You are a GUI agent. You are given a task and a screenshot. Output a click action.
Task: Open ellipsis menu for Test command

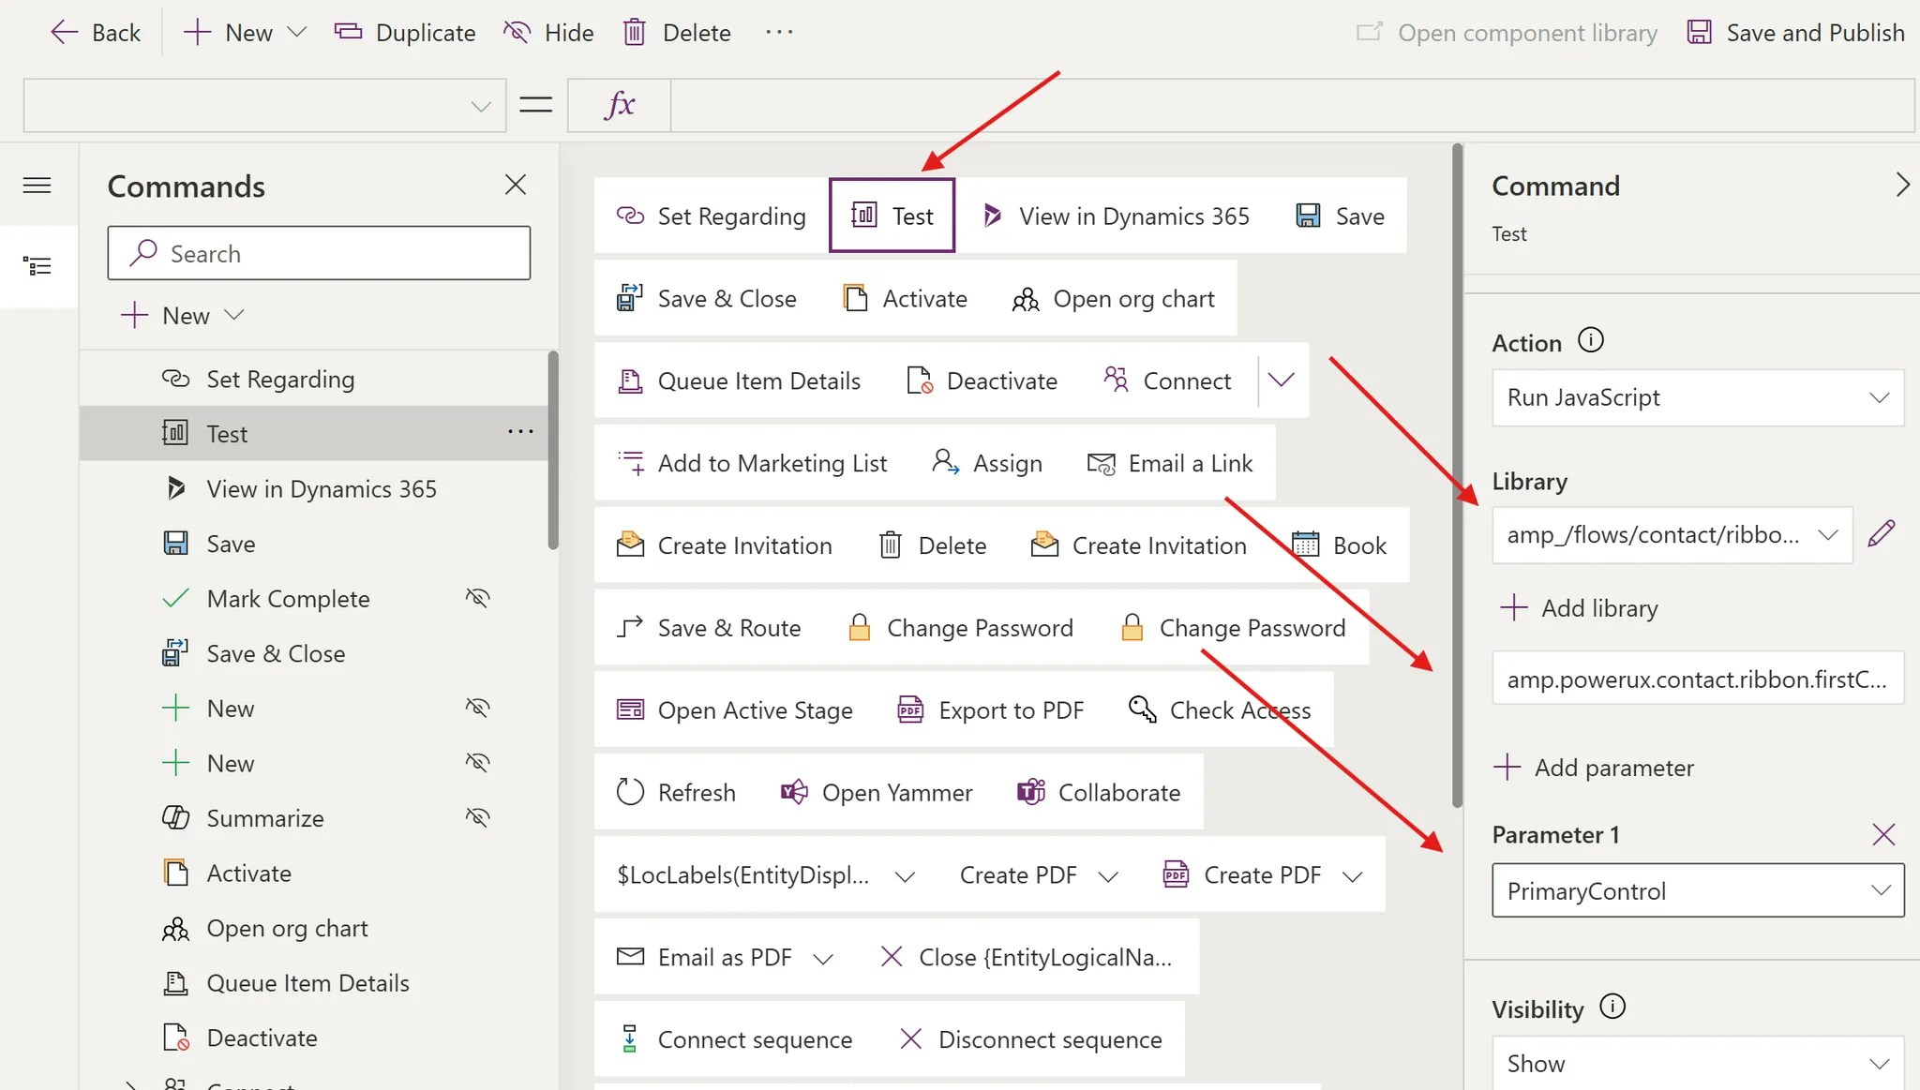(520, 432)
